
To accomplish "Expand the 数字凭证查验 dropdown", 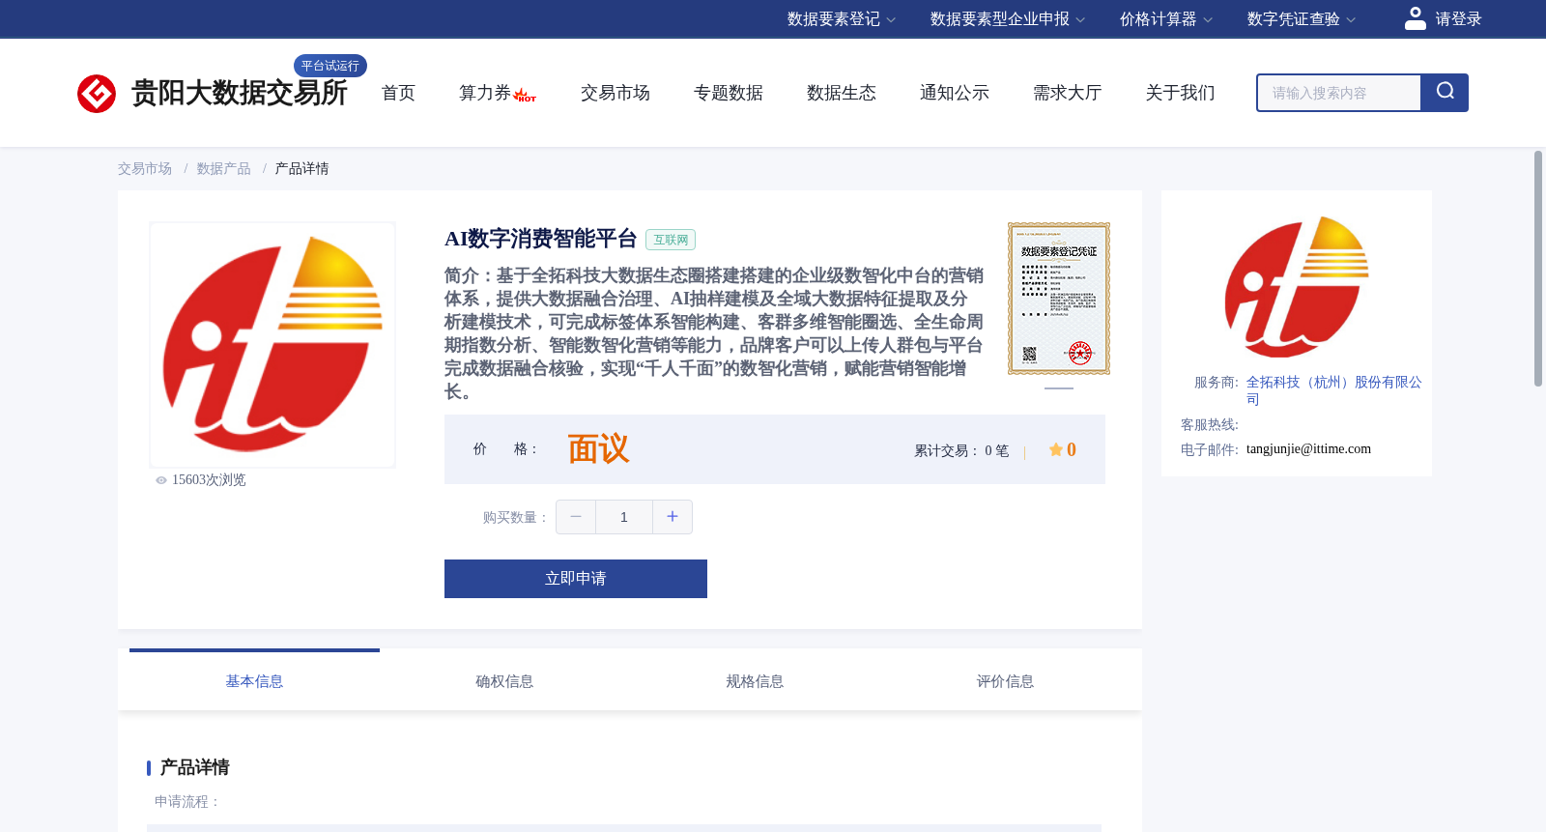I will (x=1302, y=19).
